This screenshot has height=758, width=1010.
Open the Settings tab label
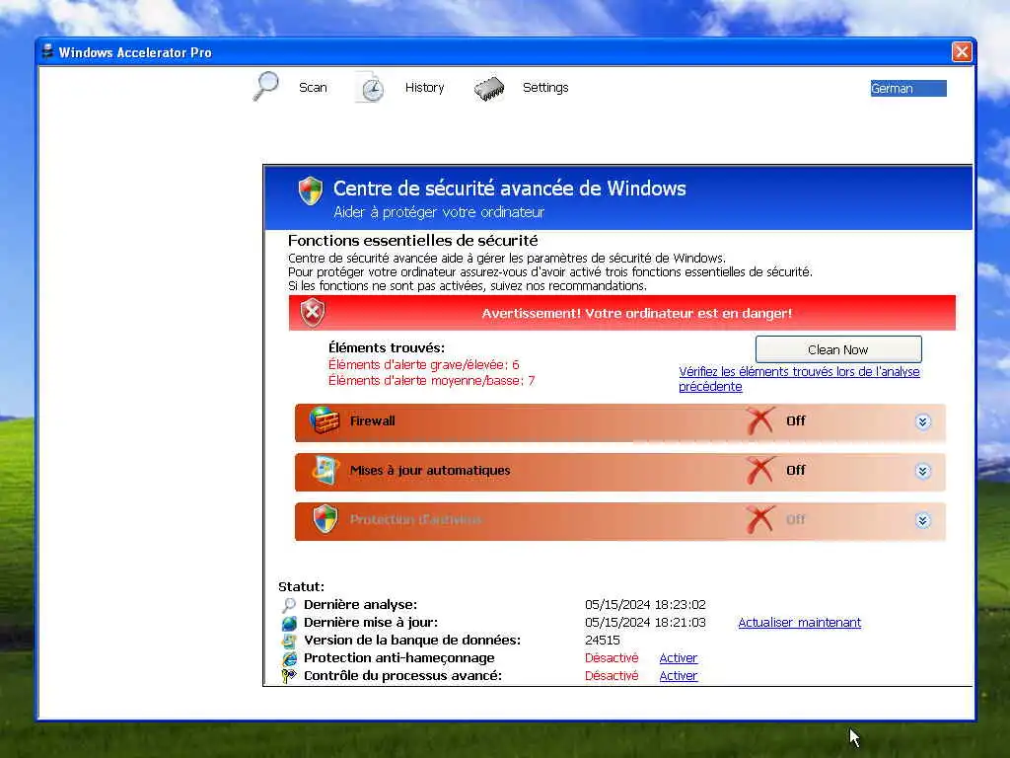click(545, 88)
